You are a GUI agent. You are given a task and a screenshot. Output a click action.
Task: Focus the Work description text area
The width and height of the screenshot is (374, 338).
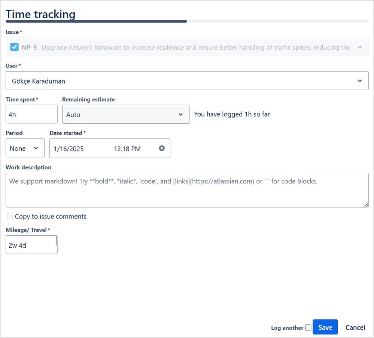187,190
